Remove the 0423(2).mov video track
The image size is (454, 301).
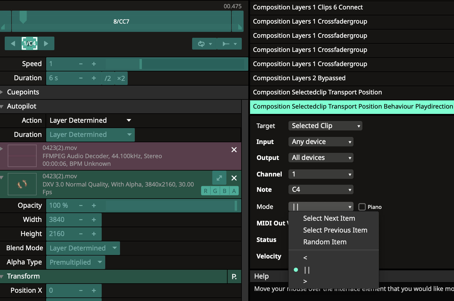pos(234,178)
